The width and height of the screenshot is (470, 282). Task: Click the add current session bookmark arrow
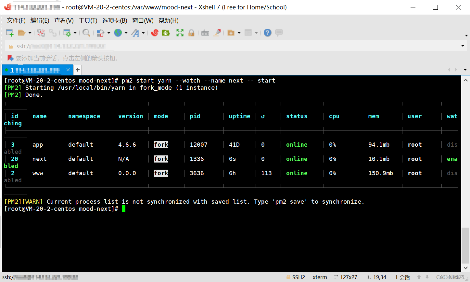pos(10,58)
